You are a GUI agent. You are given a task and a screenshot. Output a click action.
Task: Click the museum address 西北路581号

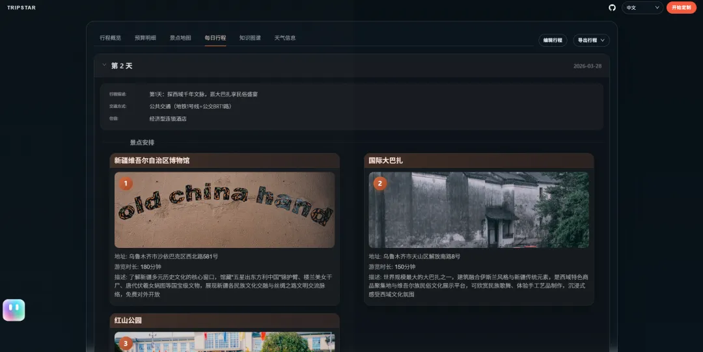[167, 256]
